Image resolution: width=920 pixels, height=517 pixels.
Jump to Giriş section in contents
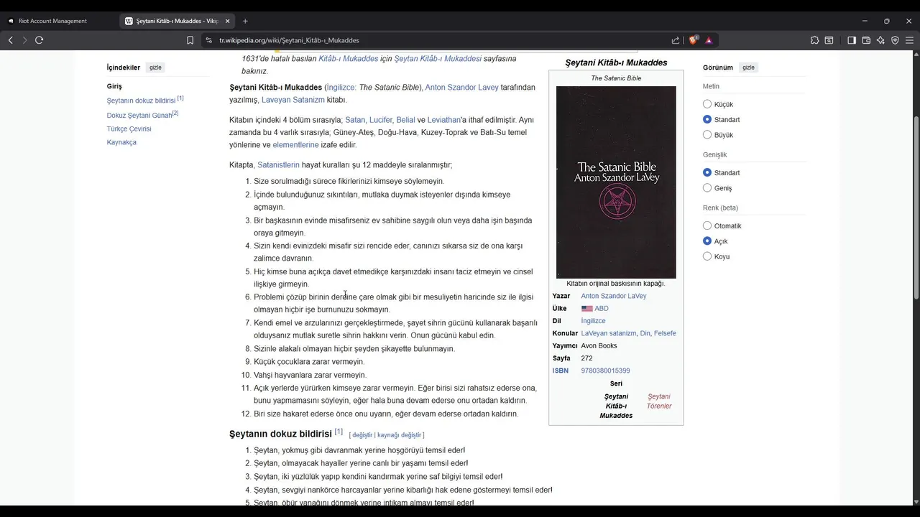tap(114, 86)
